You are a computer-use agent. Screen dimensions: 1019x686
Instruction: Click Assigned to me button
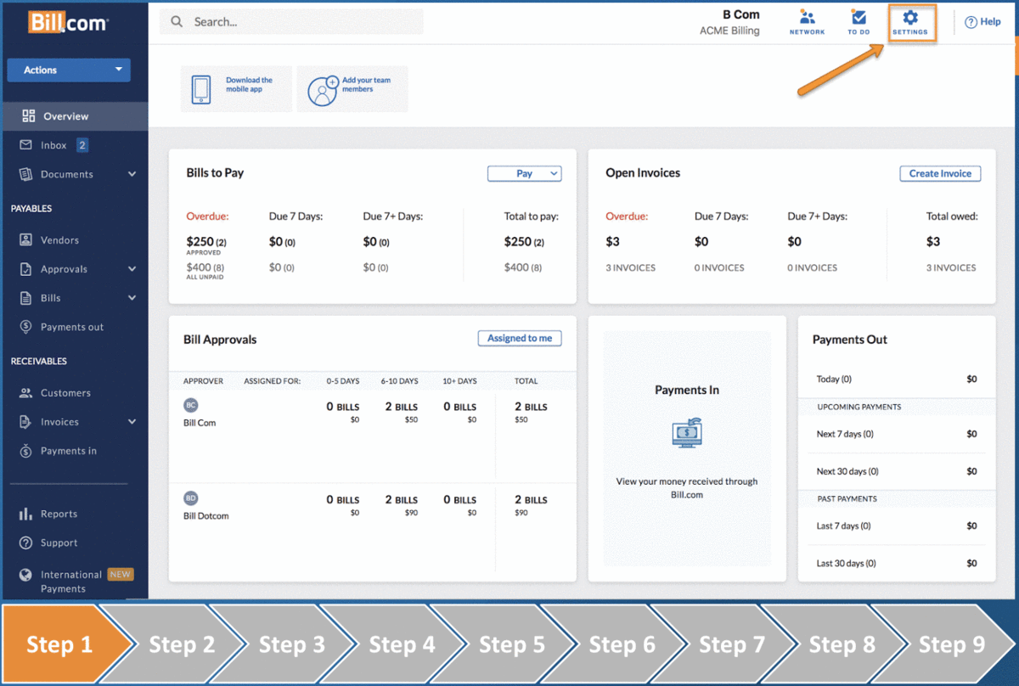click(x=520, y=338)
